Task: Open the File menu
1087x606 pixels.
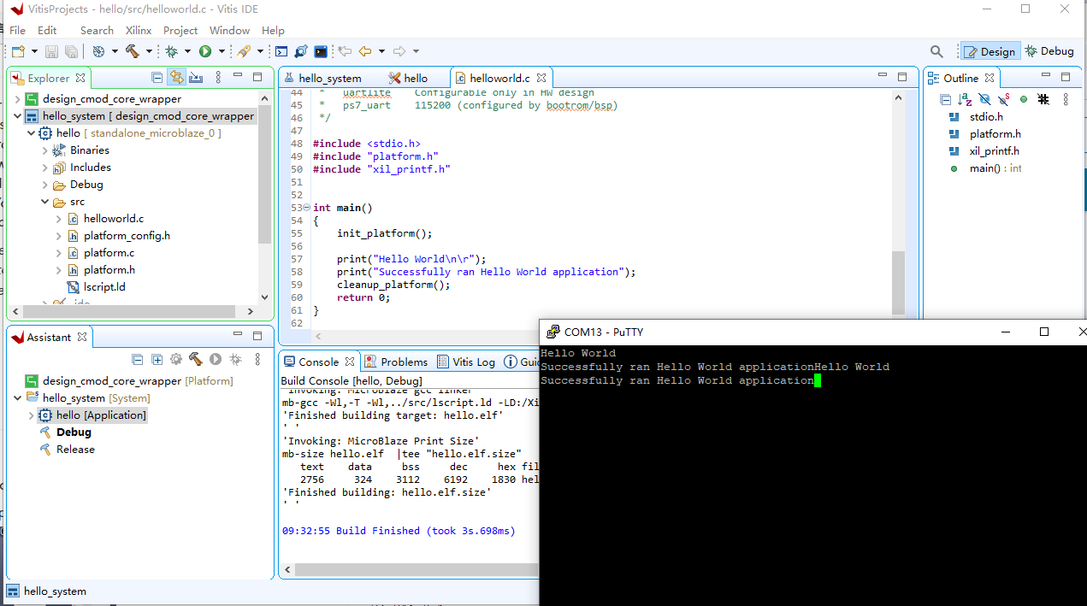Action: (17, 30)
